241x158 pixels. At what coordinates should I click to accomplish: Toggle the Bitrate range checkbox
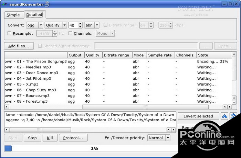pyautogui.click(x=105, y=25)
